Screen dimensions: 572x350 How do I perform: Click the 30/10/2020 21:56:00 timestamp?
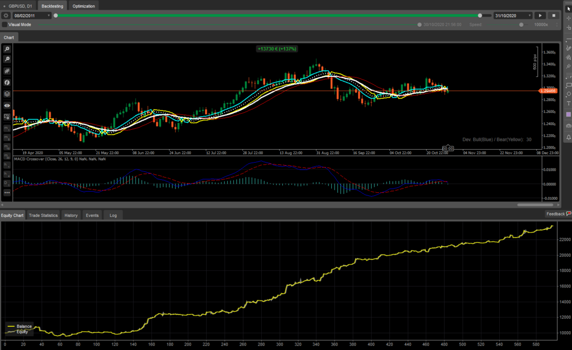tap(442, 25)
